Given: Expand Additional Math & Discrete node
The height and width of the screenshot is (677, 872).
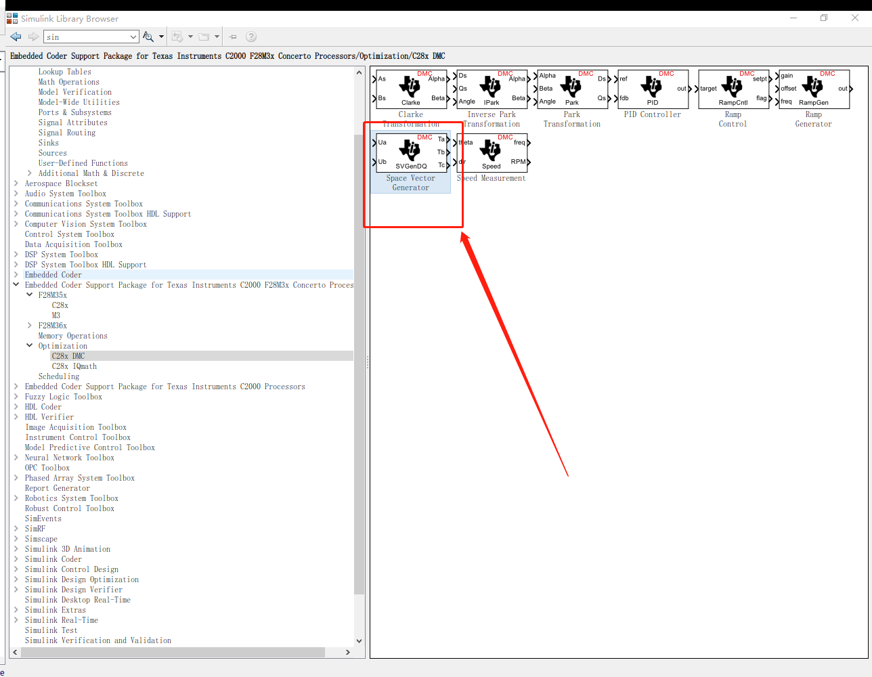Looking at the screenshot, I should (29, 173).
